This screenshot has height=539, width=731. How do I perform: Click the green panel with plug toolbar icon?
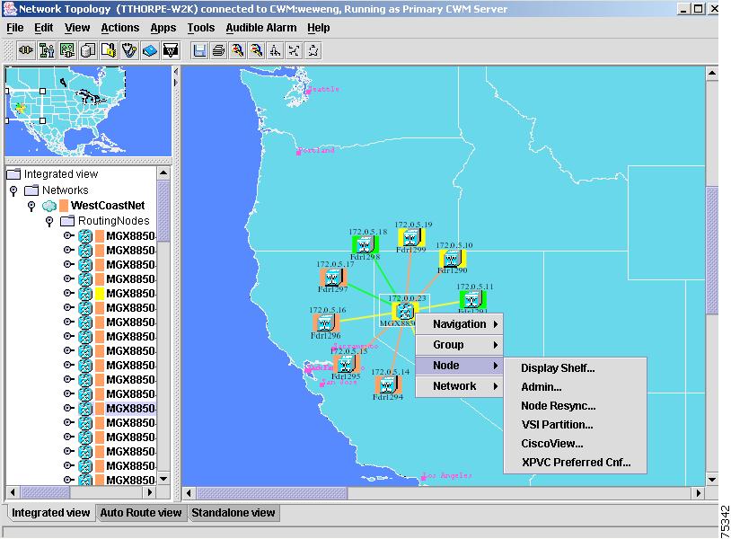[67, 50]
